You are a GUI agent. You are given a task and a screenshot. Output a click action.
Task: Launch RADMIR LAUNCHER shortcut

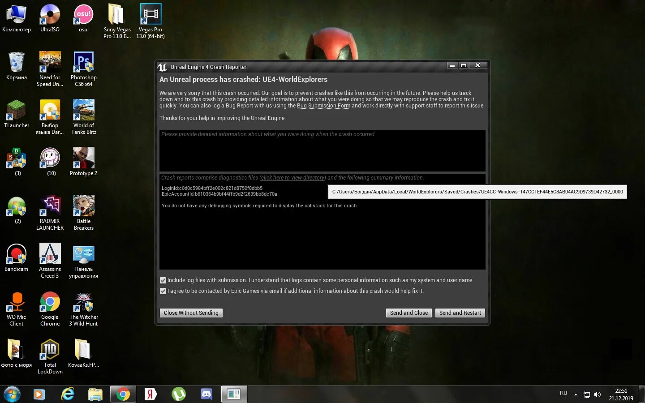(50, 213)
